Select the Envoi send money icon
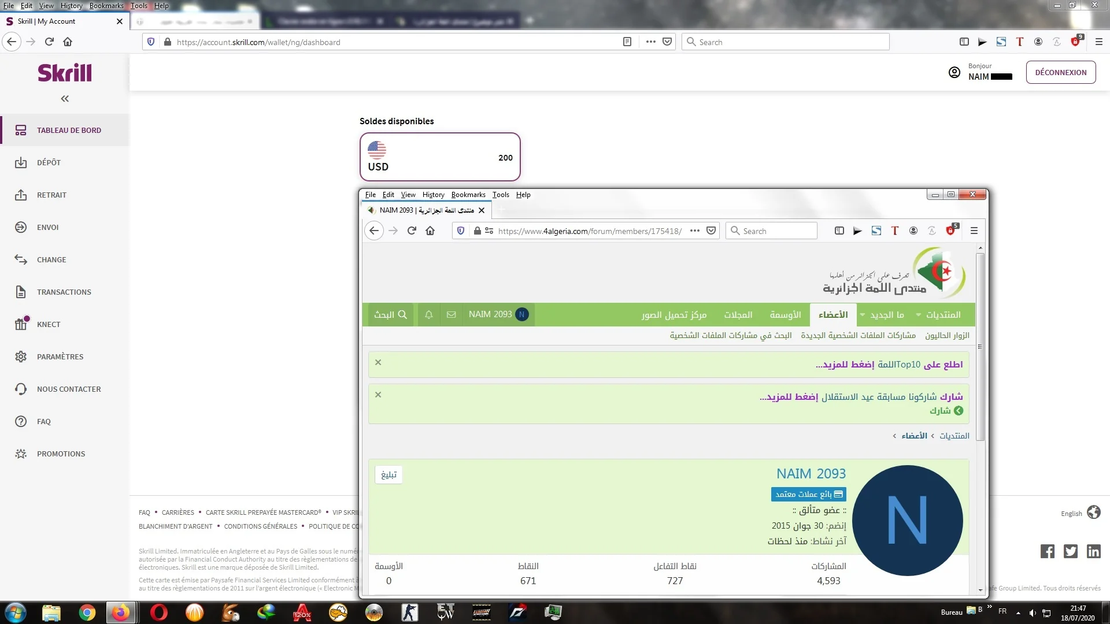The image size is (1110, 624). click(21, 227)
